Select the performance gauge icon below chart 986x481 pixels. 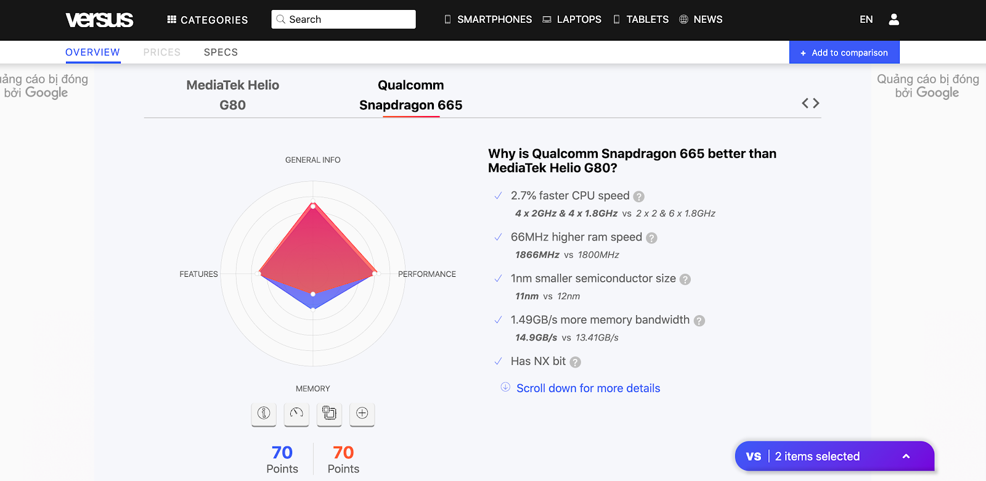296,414
